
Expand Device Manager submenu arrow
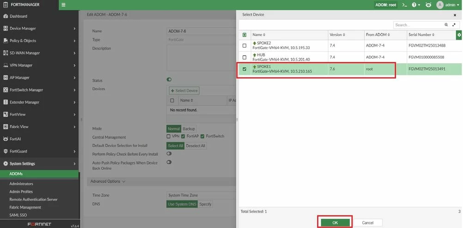coord(74,29)
